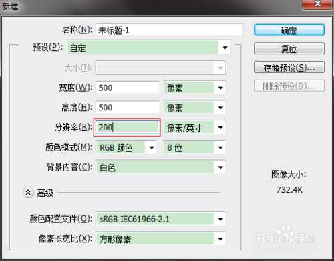Open 颜色配置文件 dropdown showing sRGB IEC61966-2.1

[x=161, y=219]
